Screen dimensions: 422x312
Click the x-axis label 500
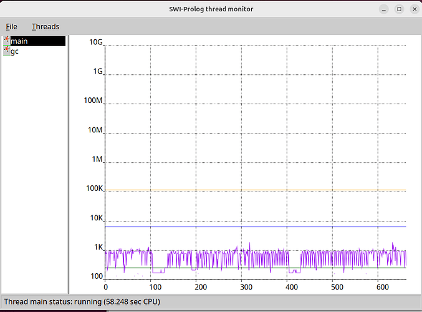point(337,287)
